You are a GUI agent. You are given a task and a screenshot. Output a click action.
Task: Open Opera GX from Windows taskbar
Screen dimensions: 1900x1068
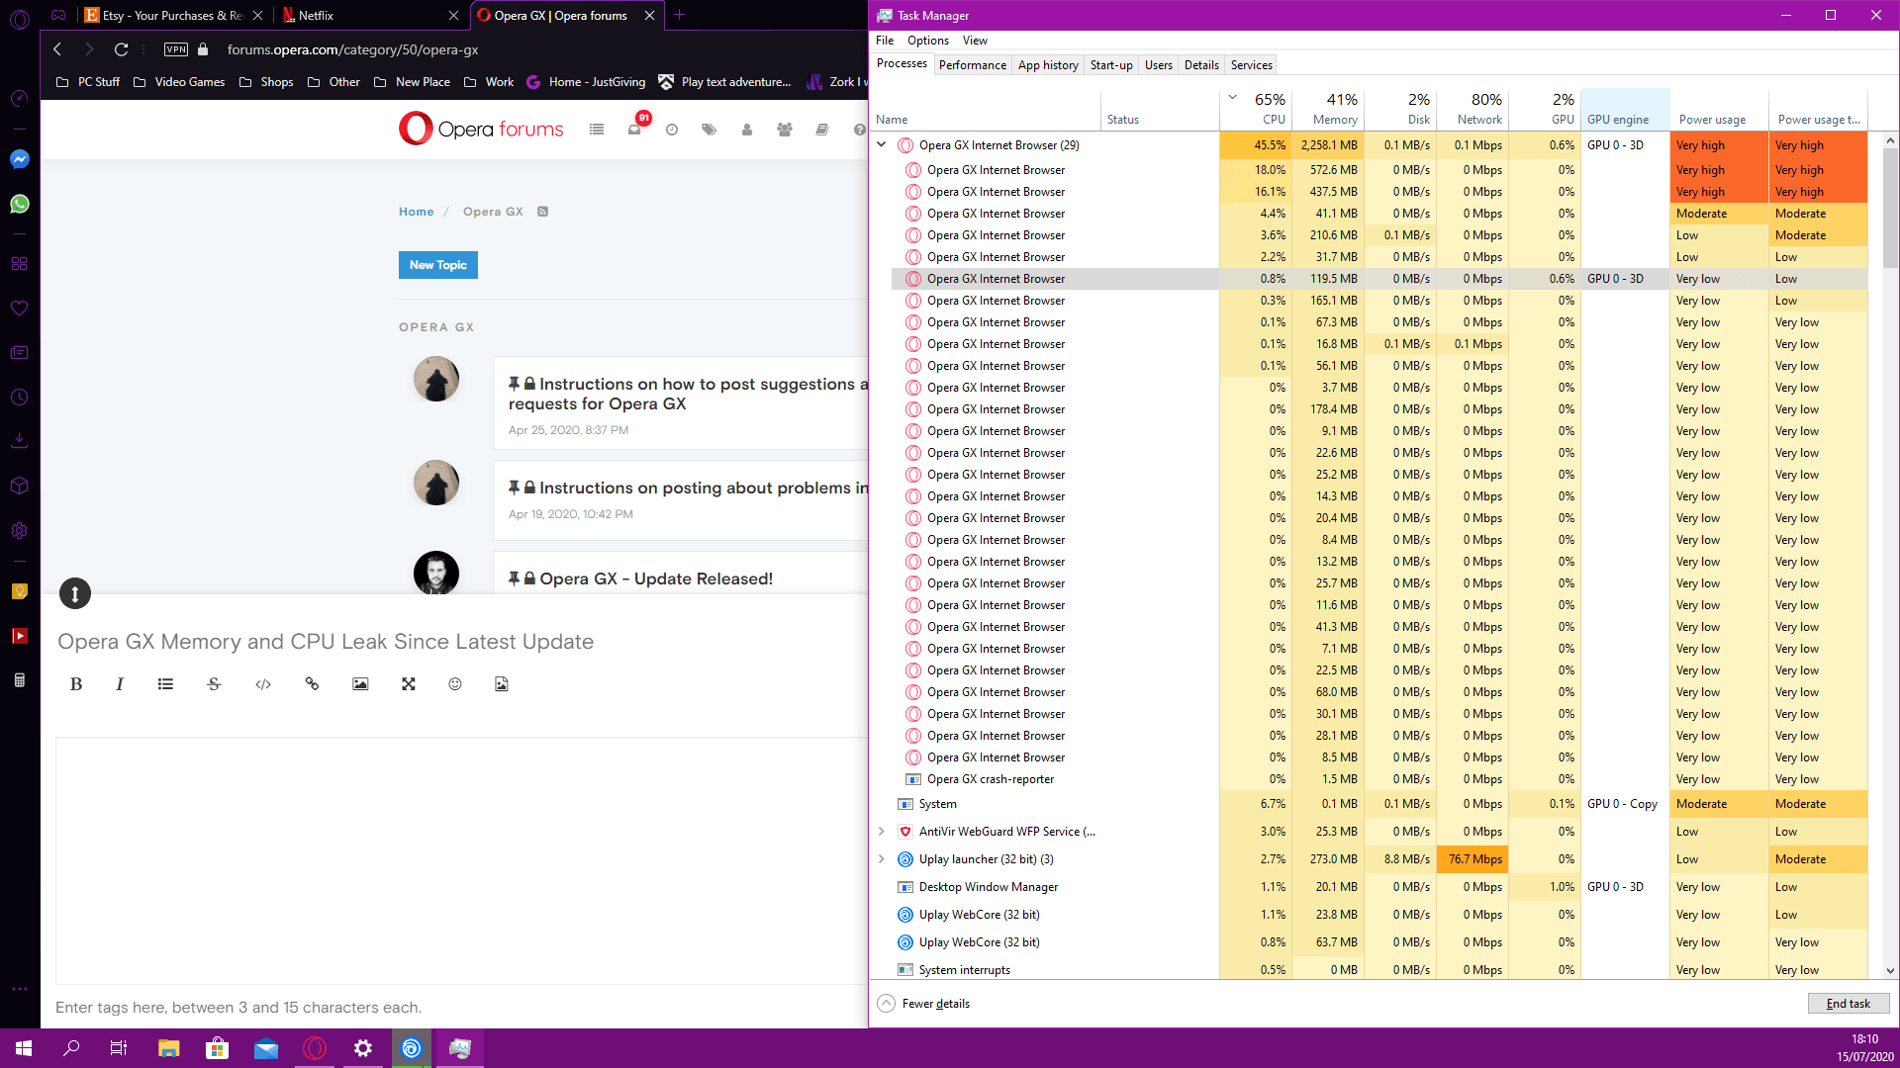(315, 1048)
